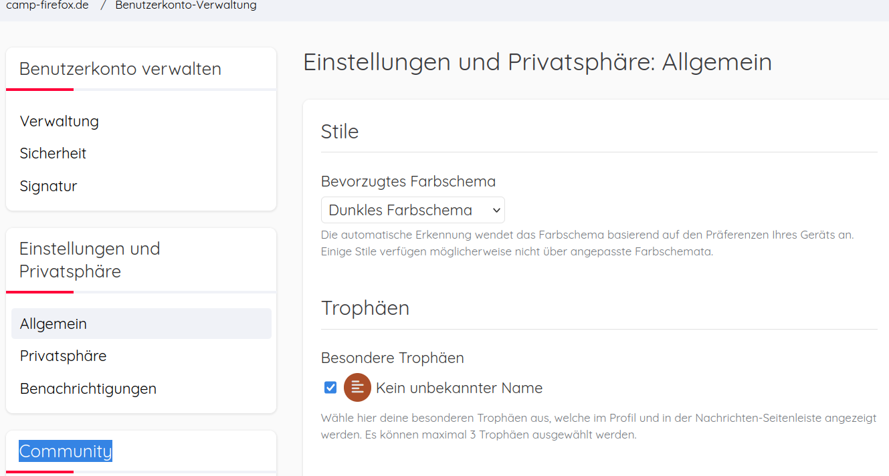The height and width of the screenshot is (476, 889).
Task: Click the Trophäen section heading
Action: 365,308
